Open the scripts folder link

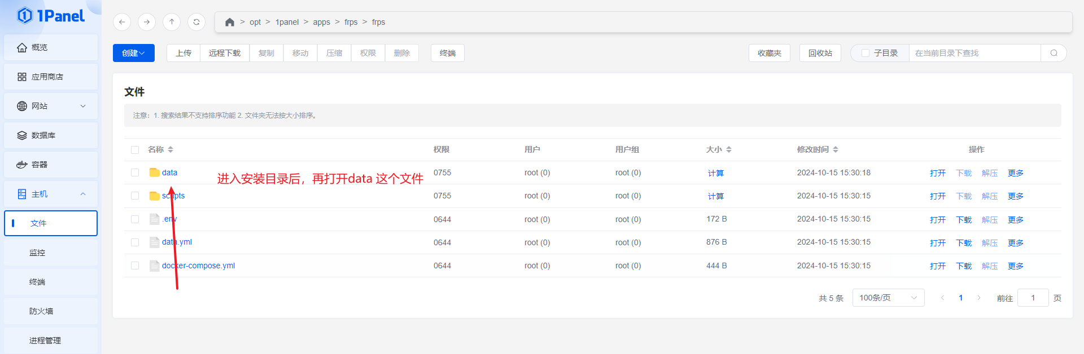173,196
